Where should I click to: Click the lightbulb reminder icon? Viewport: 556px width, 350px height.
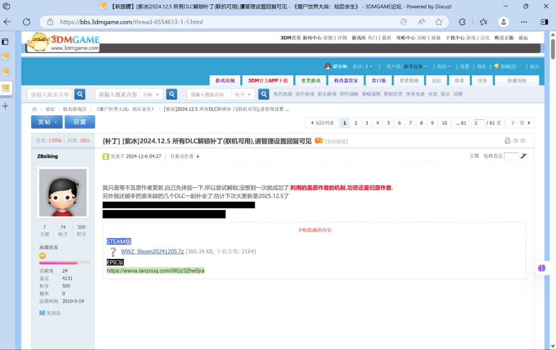[x=496, y=67]
